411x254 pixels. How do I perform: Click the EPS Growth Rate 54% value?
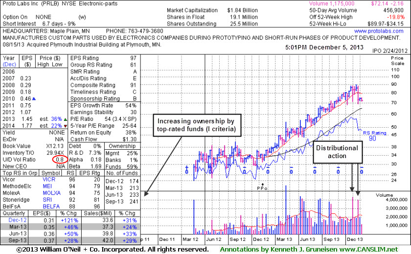click(131, 105)
